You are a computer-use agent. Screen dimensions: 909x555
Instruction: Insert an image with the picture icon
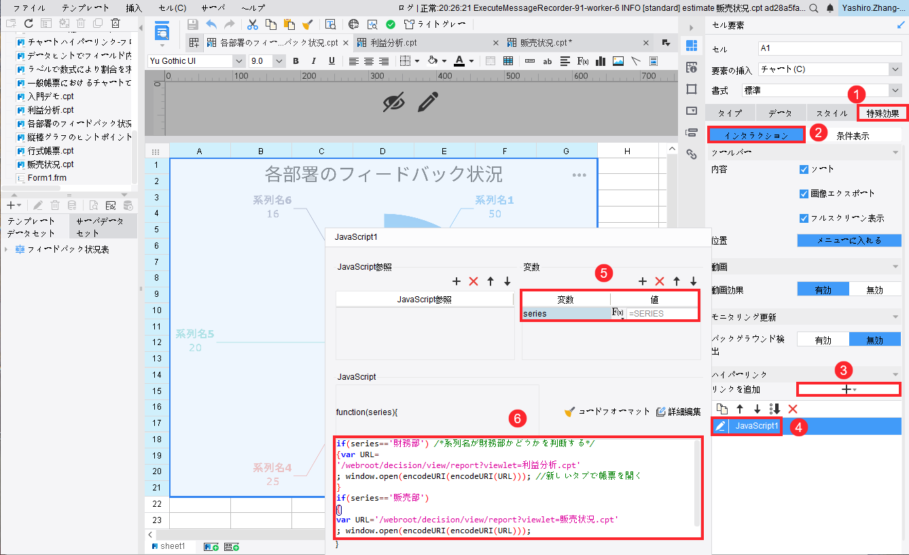click(618, 60)
